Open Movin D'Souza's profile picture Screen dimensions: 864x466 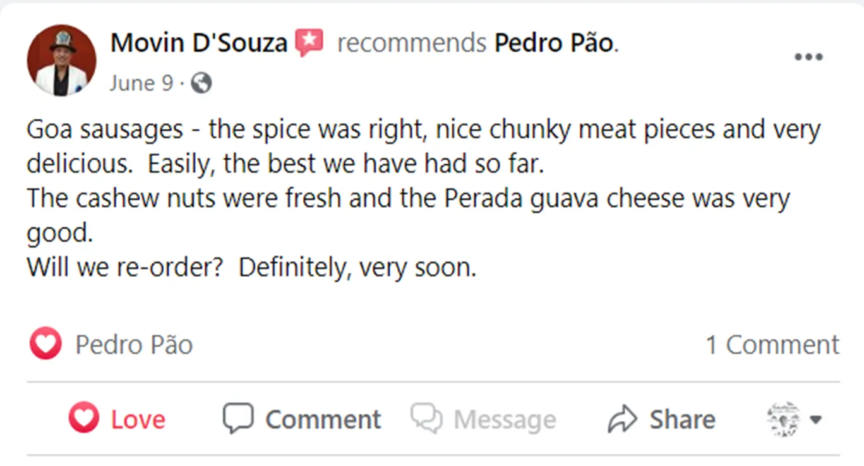coord(61,61)
